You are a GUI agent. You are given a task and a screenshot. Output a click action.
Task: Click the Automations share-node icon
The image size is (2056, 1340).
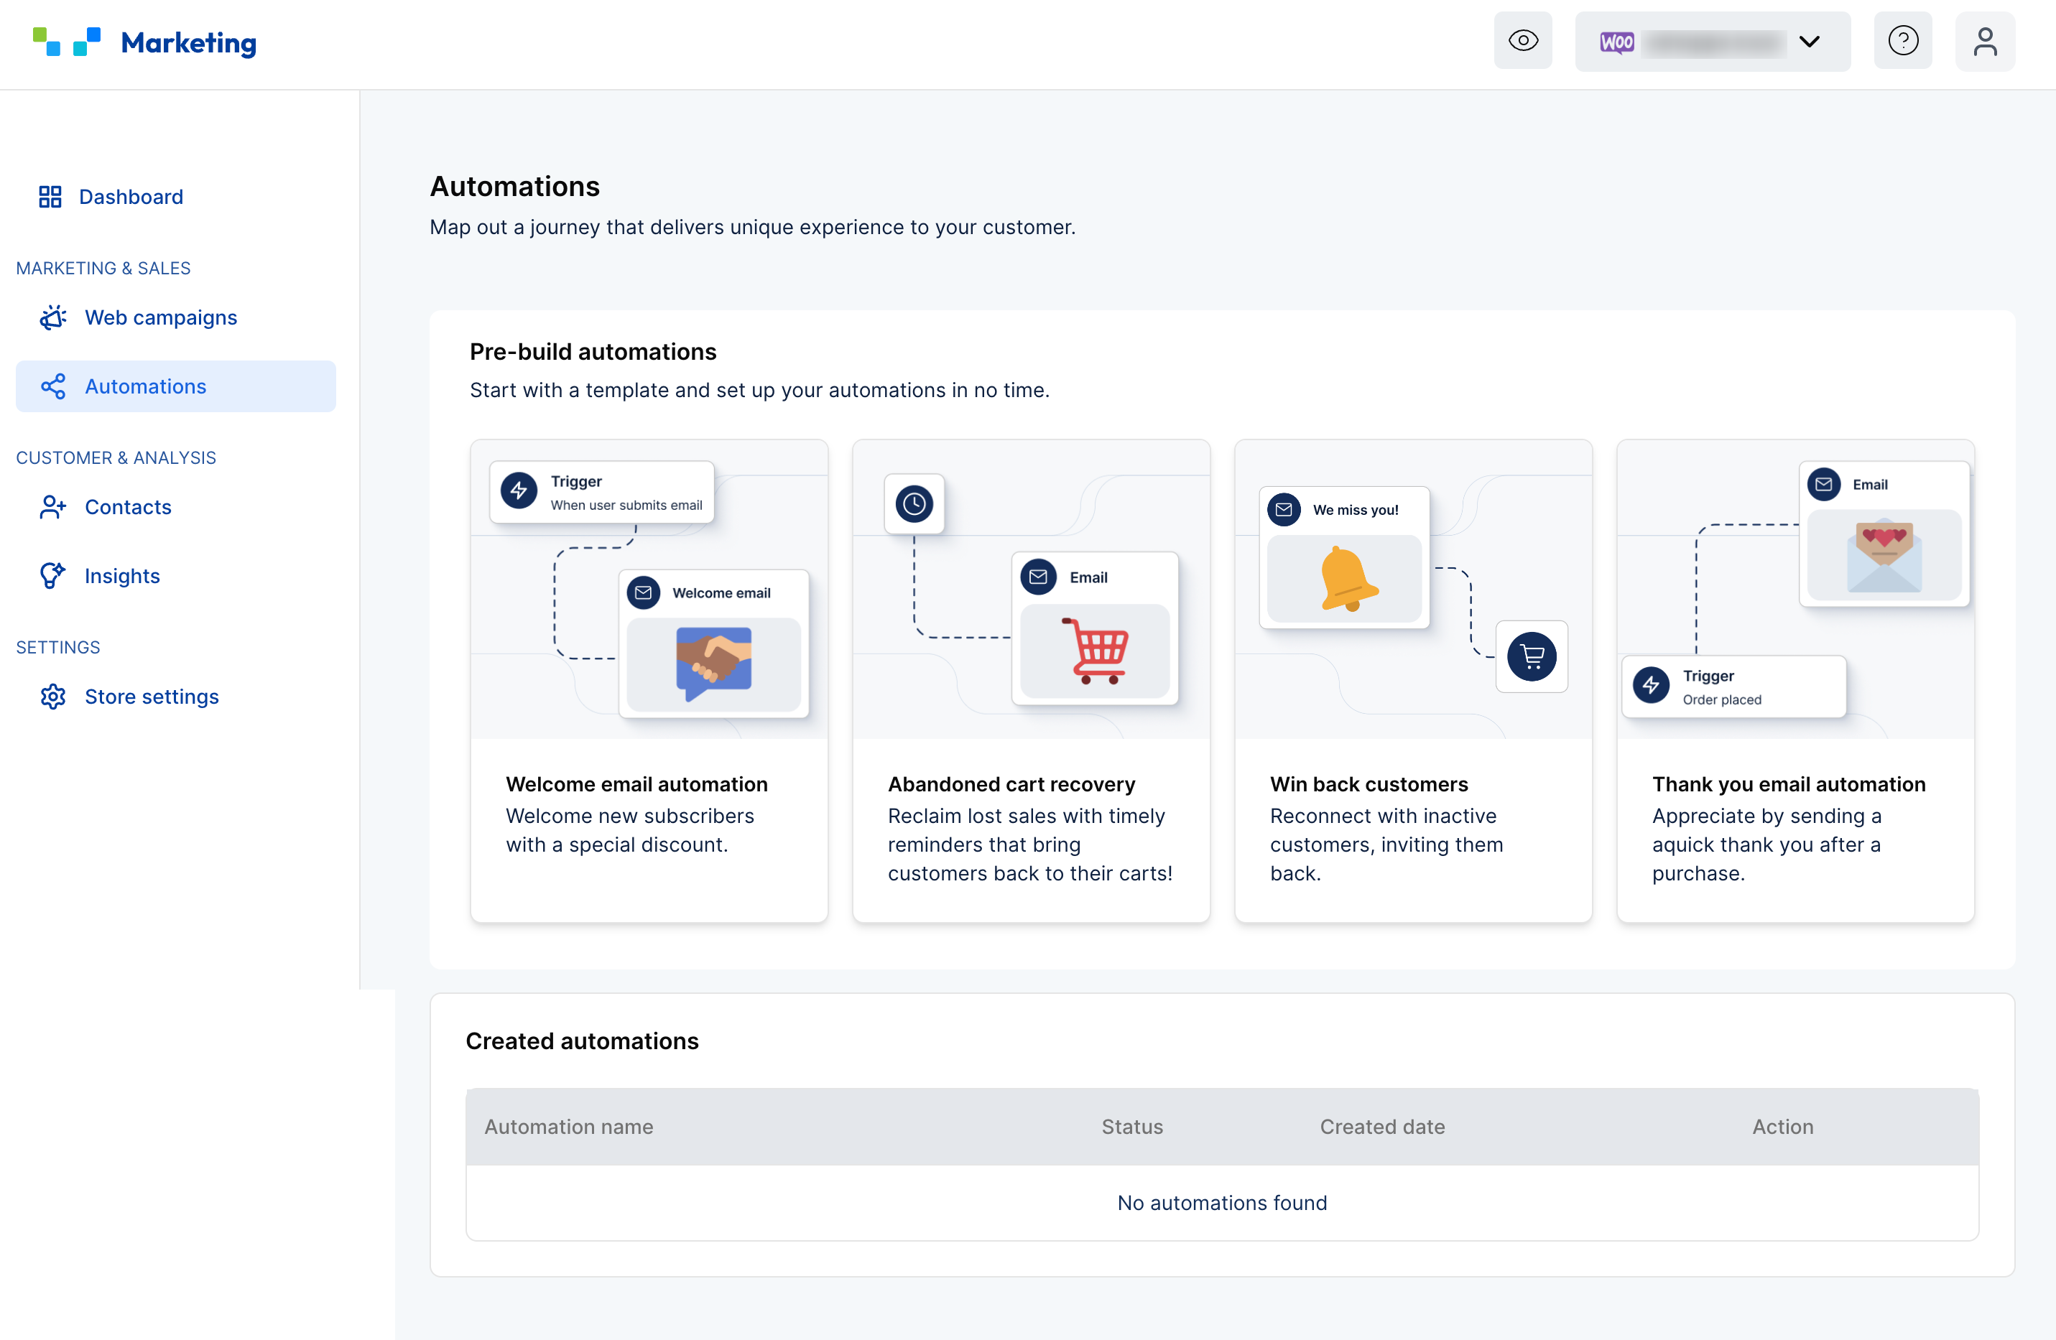pos(52,387)
